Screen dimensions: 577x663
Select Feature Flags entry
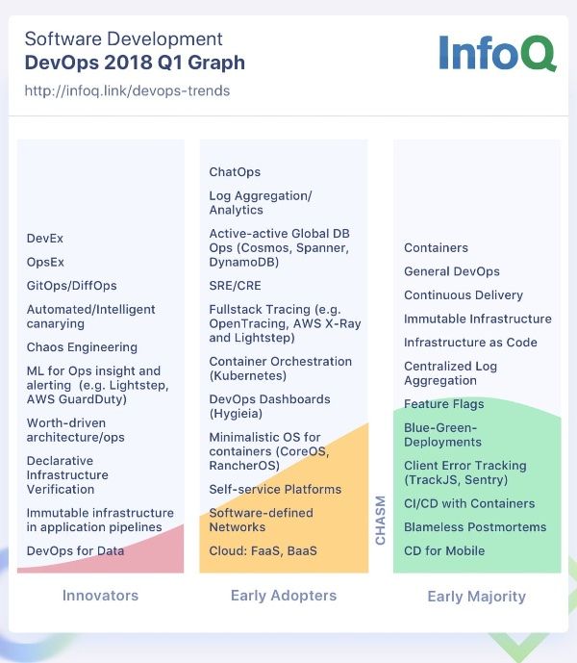[x=444, y=404]
